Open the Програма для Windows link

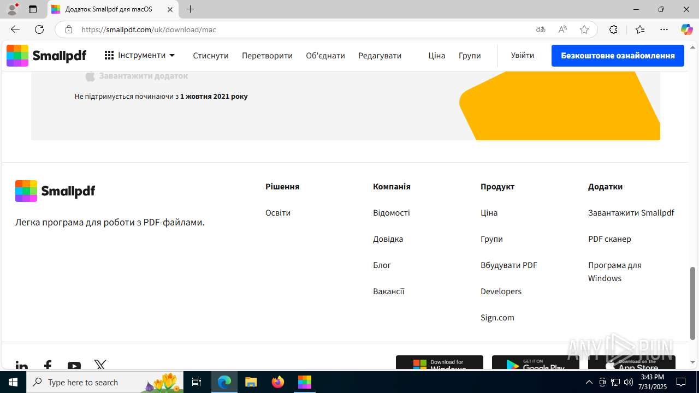(x=615, y=272)
